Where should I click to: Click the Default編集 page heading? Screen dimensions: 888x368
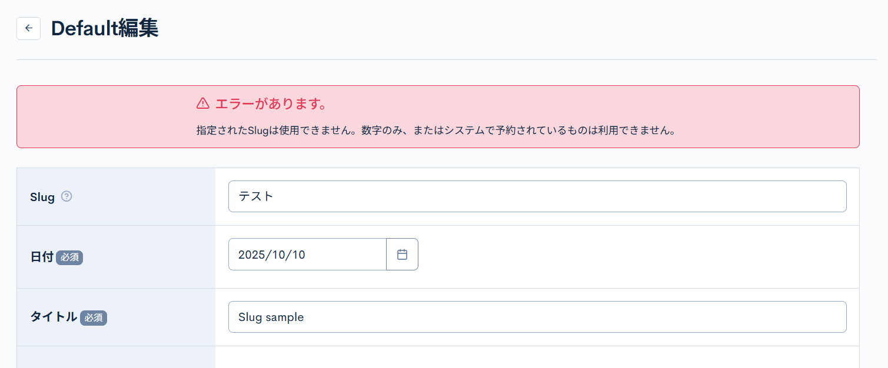tap(104, 27)
